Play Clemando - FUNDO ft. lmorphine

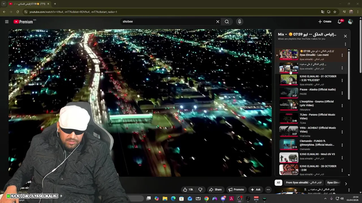point(317,143)
